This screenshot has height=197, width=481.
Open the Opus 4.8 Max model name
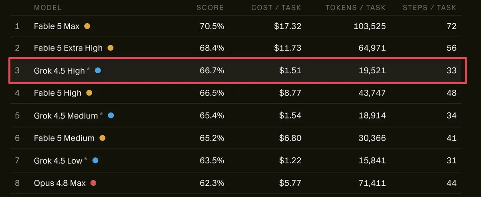pos(60,183)
